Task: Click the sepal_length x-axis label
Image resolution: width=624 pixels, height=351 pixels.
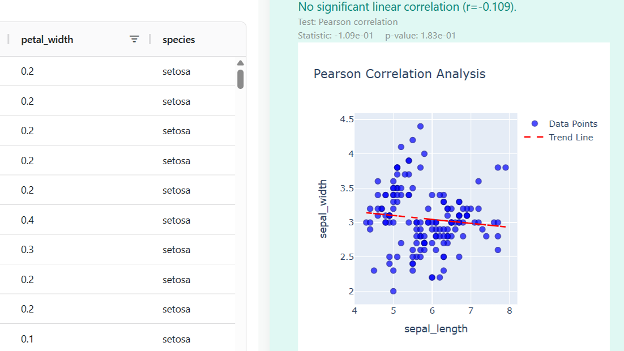Action: [x=435, y=328]
